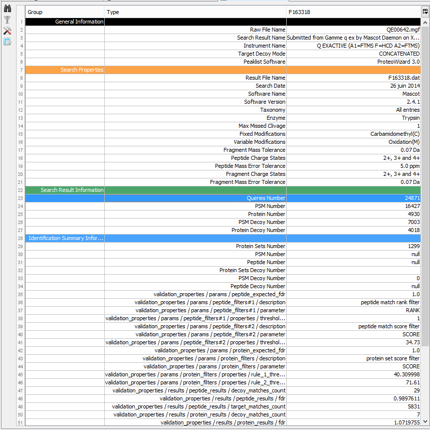Click row number 23 header
Viewport: 430px width, 430px height.
pyautogui.click(x=21, y=198)
